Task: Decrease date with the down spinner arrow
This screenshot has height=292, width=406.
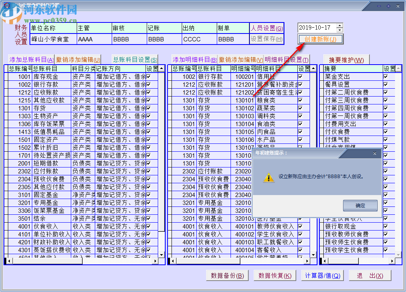Action: click(x=340, y=30)
